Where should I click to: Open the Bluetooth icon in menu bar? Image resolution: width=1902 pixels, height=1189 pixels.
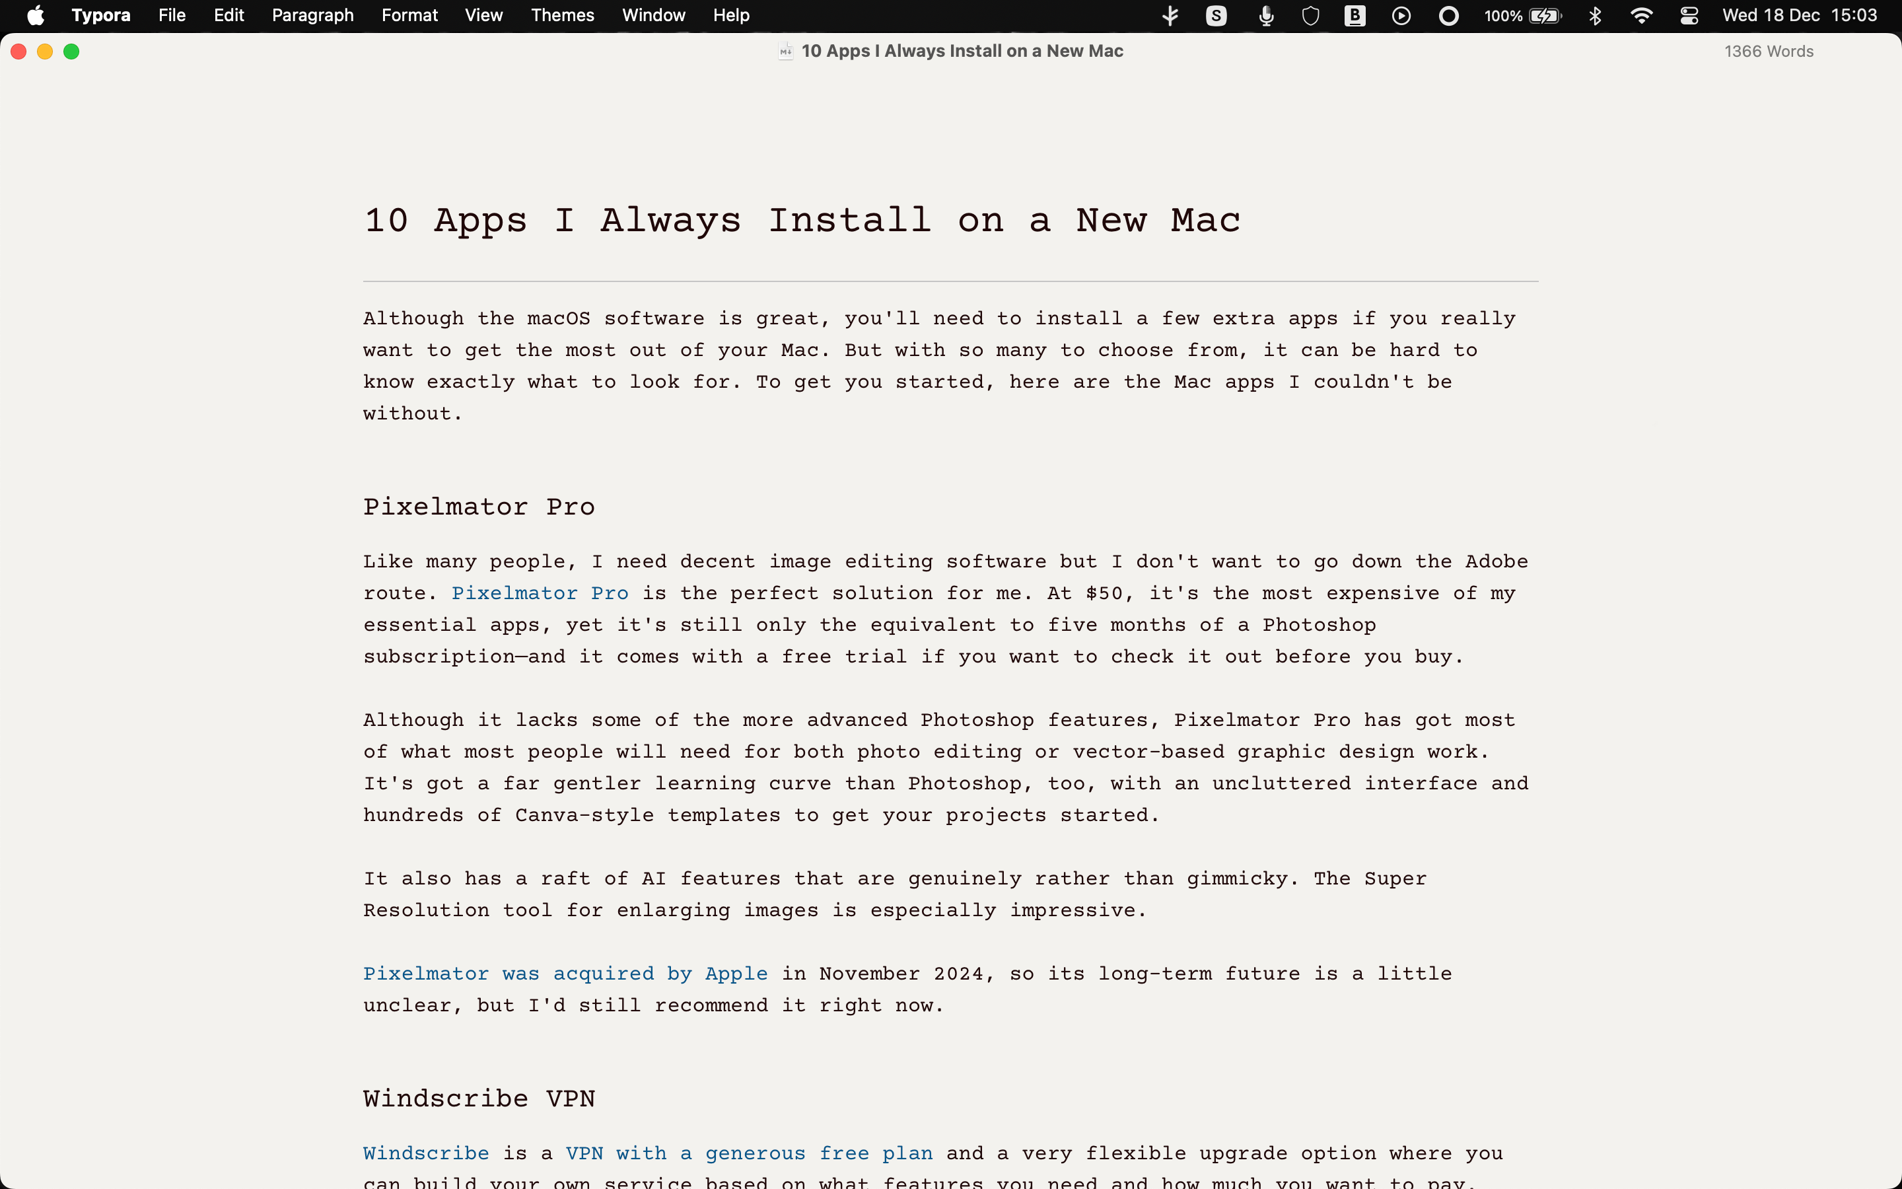click(x=1597, y=17)
